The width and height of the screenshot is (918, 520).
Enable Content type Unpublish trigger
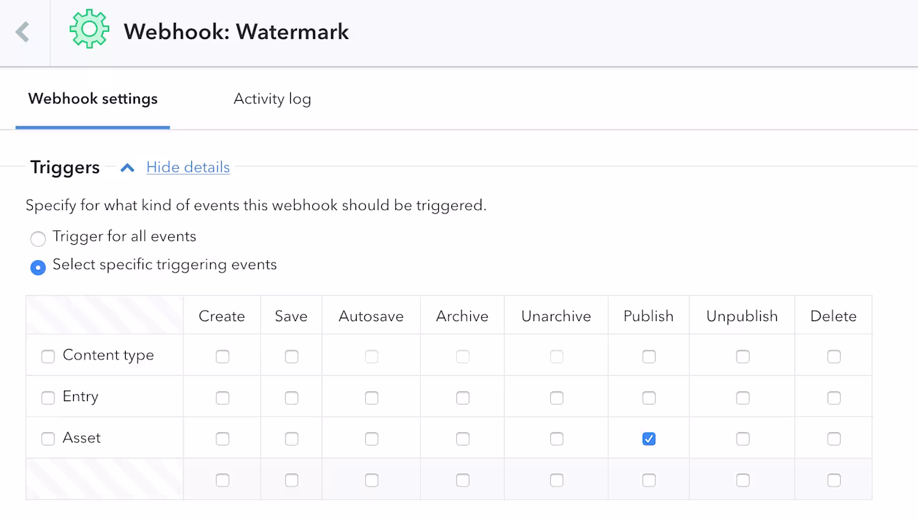point(743,357)
